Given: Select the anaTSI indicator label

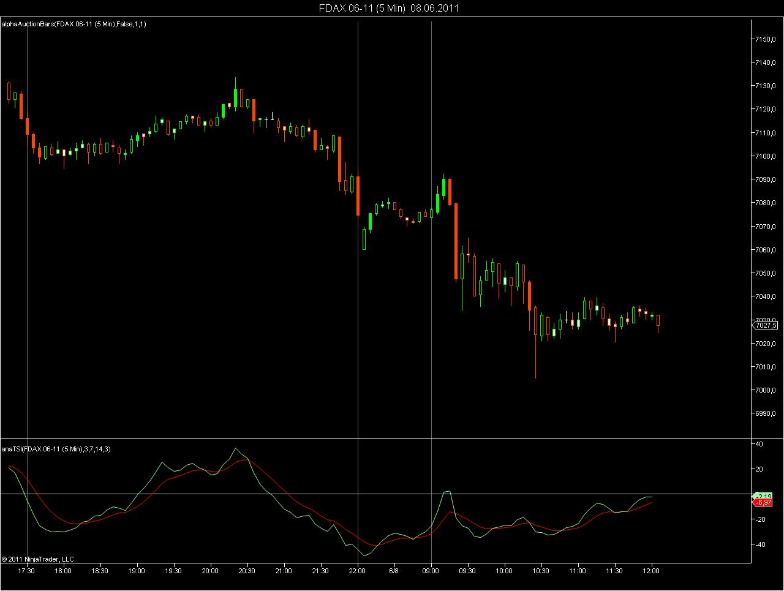Looking at the screenshot, I should [56, 449].
